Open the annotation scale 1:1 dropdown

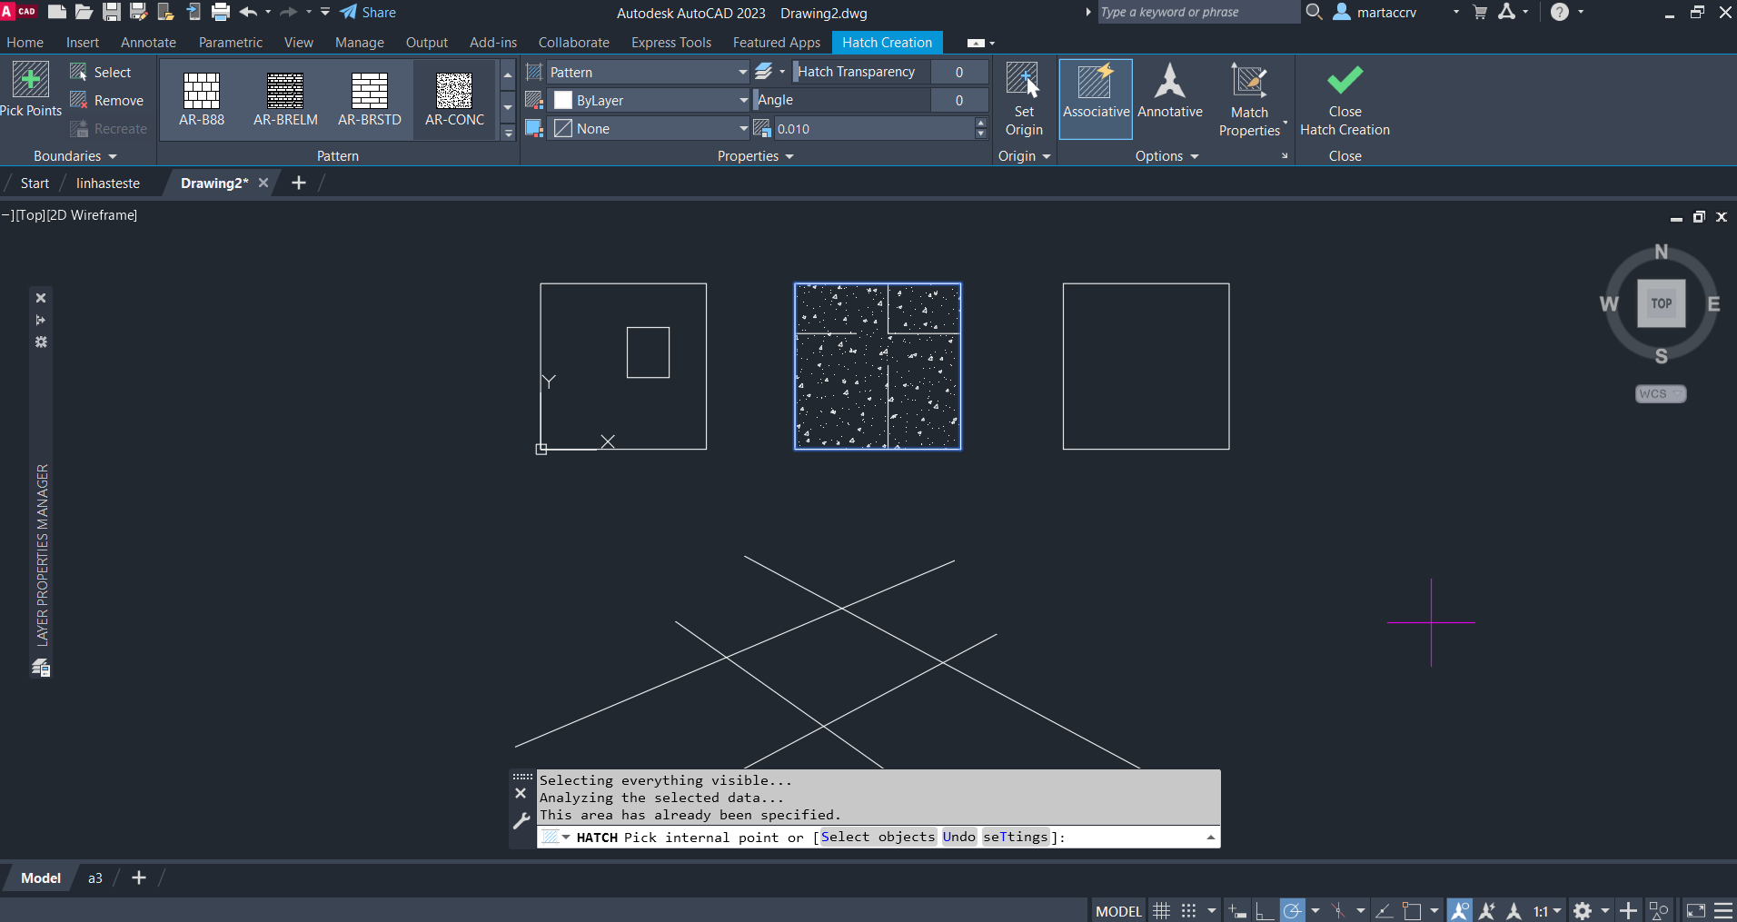(x=1547, y=910)
